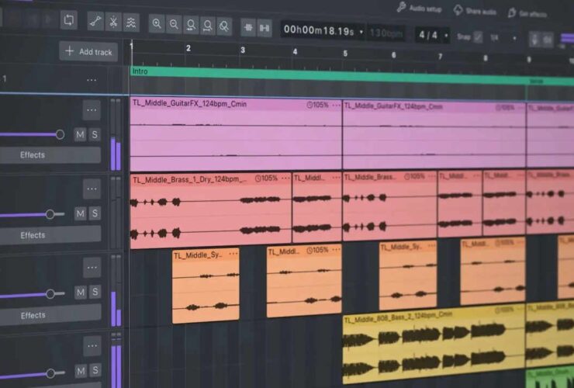This screenshot has width=574, height=388.
Task: Open Effects for the Brass track
Action: coord(50,235)
